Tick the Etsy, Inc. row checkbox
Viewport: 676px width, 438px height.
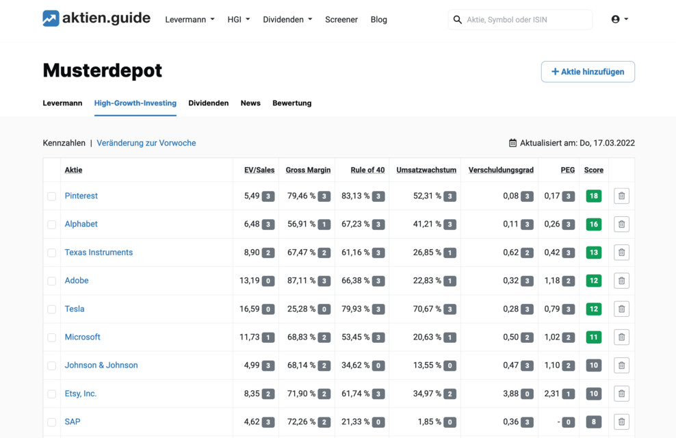point(52,394)
